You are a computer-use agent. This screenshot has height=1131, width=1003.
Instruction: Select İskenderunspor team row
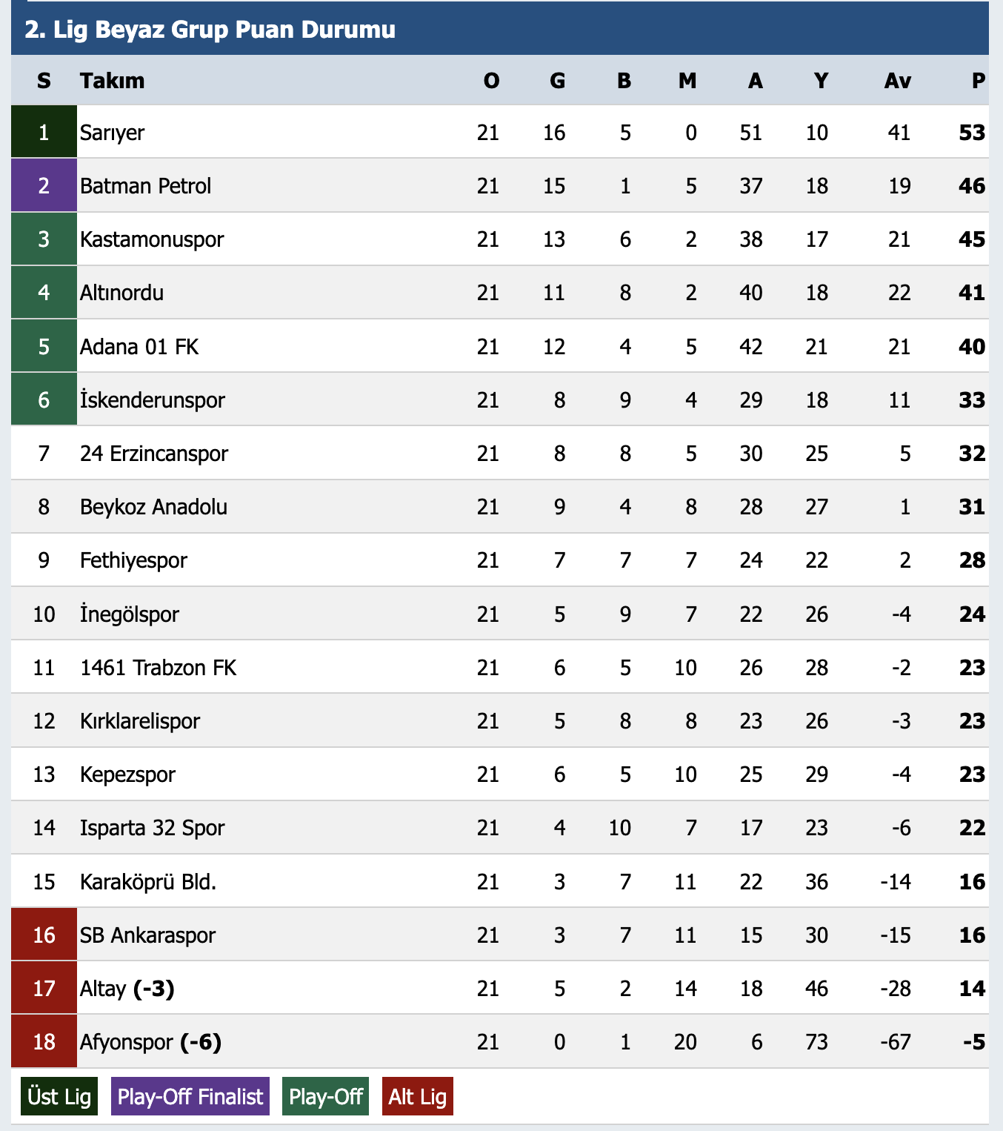tap(500, 399)
